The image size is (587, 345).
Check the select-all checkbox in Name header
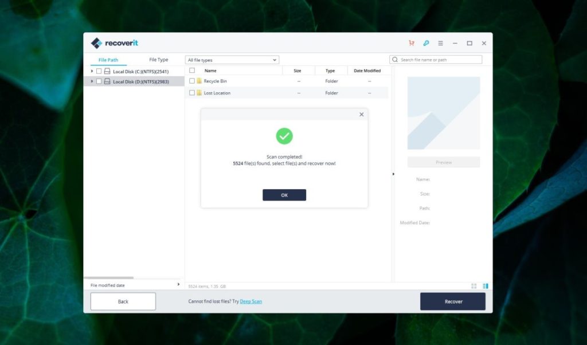pyautogui.click(x=192, y=70)
